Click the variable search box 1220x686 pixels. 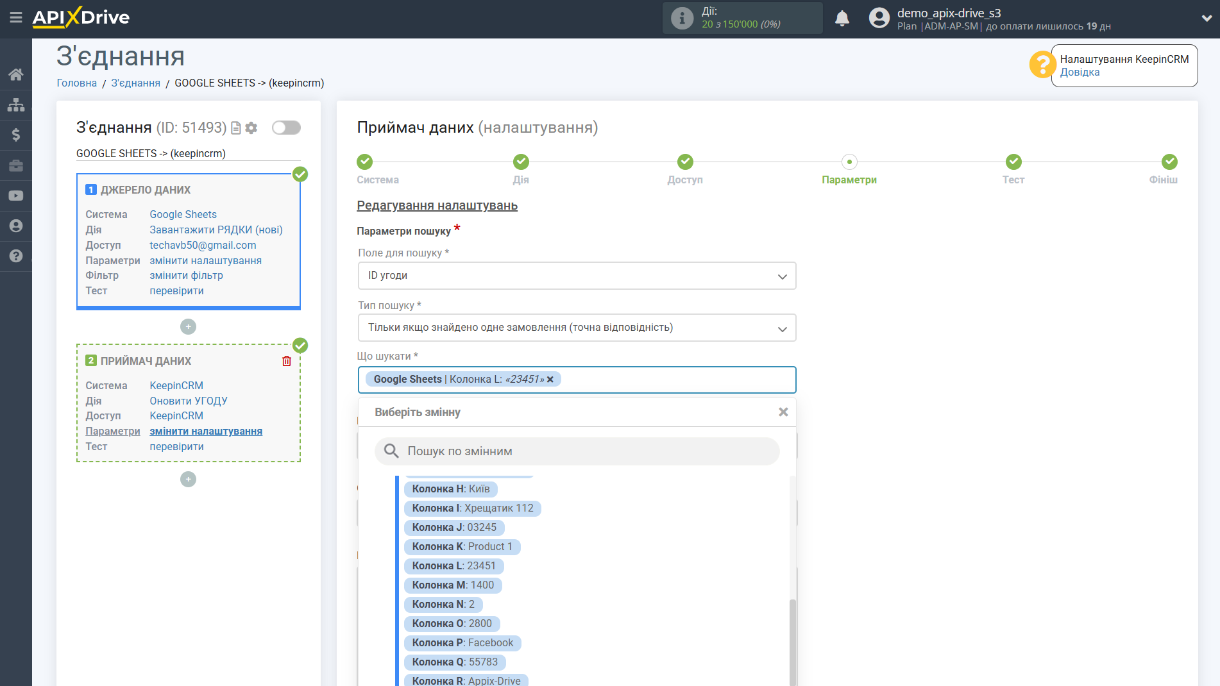tap(577, 451)
